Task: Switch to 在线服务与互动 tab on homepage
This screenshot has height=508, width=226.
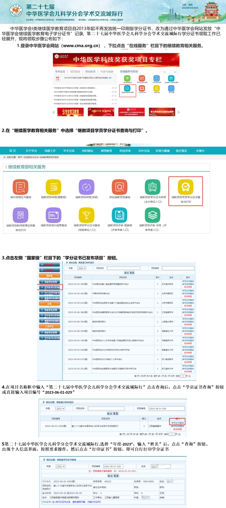Action: coord(129,72)
